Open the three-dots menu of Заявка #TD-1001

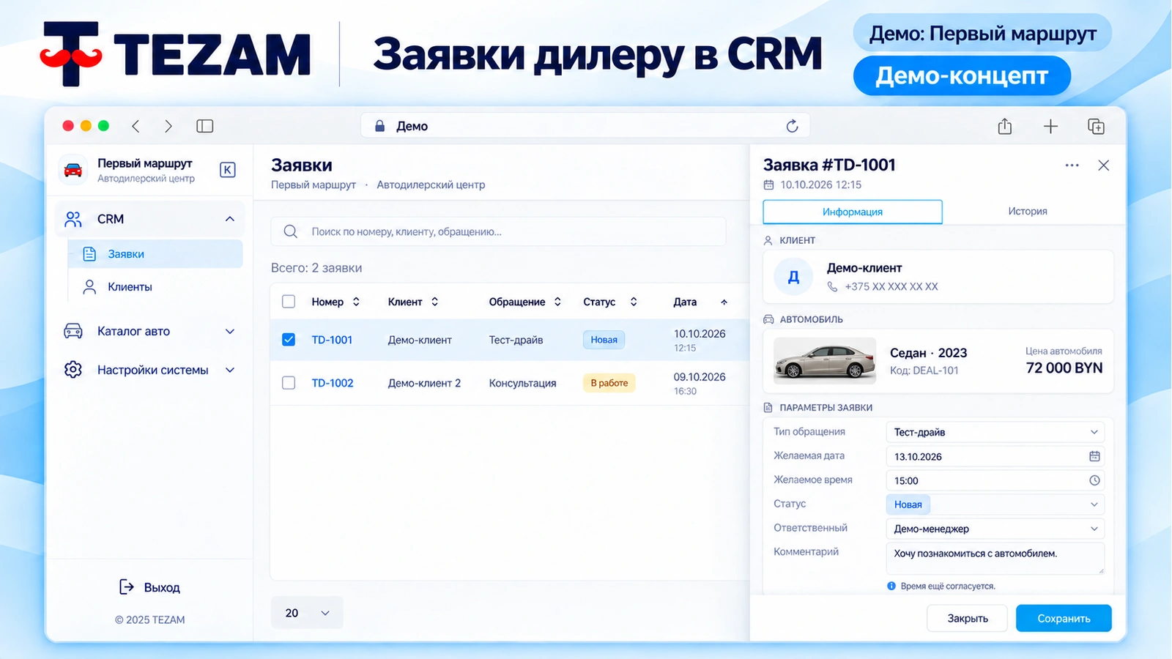(x=1072, y=165)
